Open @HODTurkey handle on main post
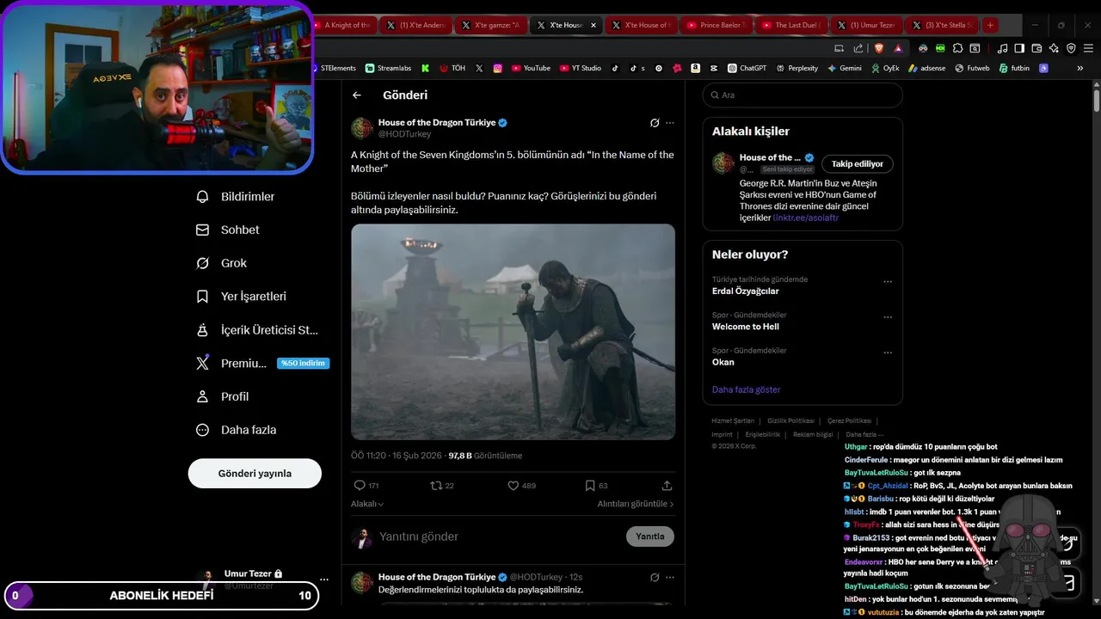The image size is (1101, 619). [405, 134]
